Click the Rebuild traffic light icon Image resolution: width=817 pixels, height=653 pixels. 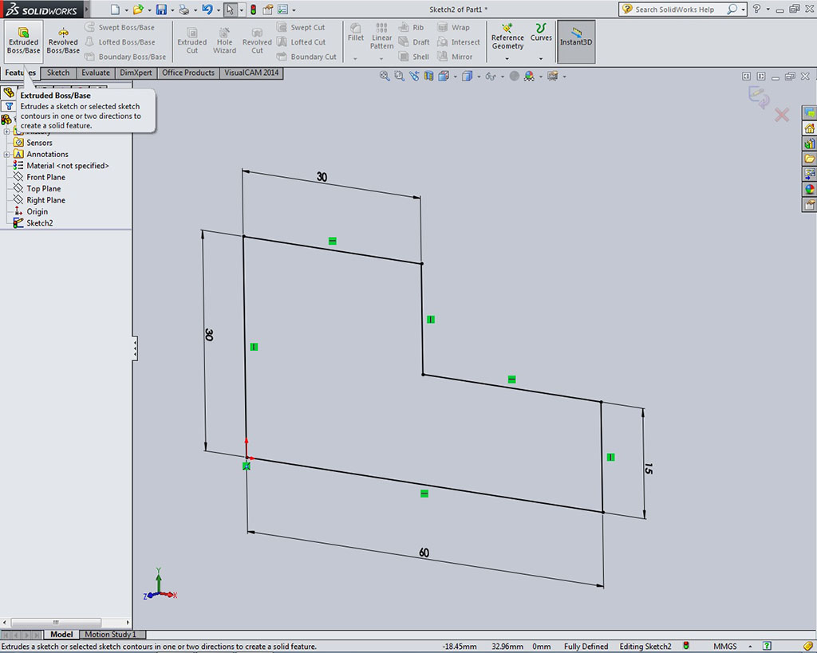(x=253, y=10)
